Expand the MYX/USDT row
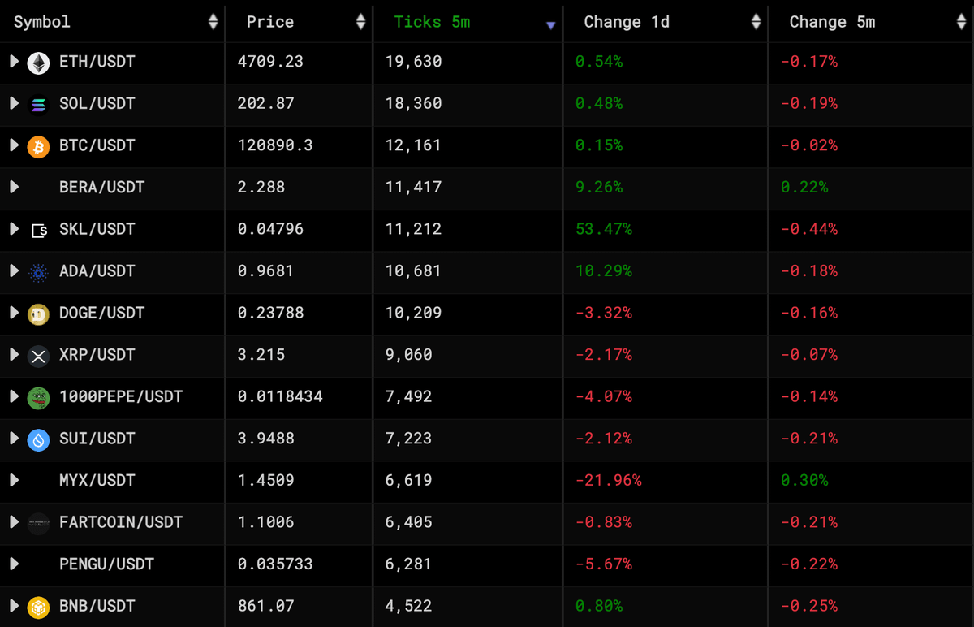The image size is (974, 627). 14,481
